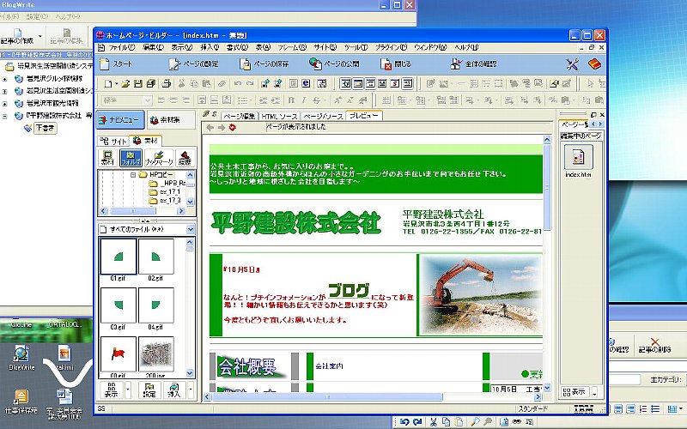Switch to the ページ/ソース tab
The width and height of the screenshot is (687, 429).
point(323,116)
